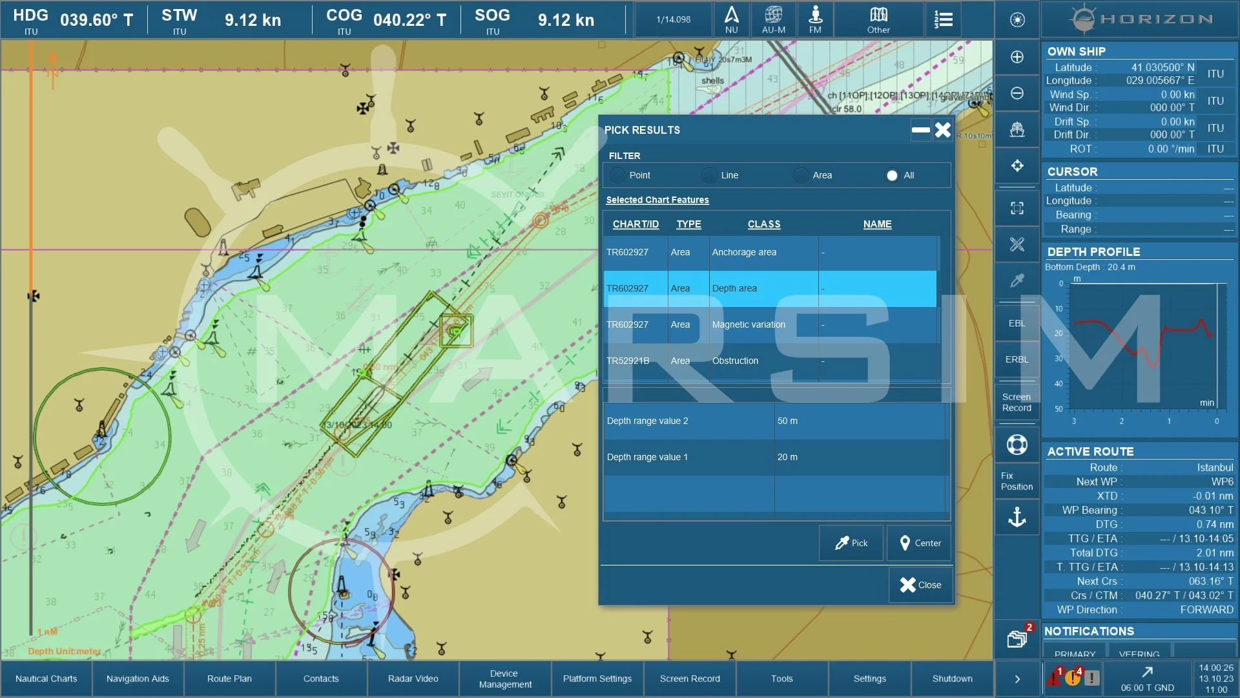
Task: Select the Magnetic variation row
Action: (x=770, y=324)
